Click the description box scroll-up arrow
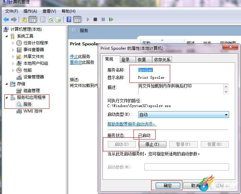The width and height of the screenshot is (241, 194). [226, 86]
